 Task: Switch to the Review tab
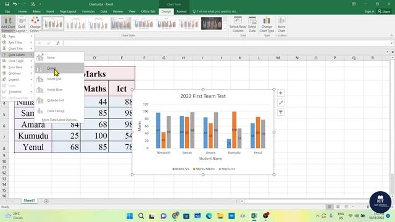(x=118, y=11)
